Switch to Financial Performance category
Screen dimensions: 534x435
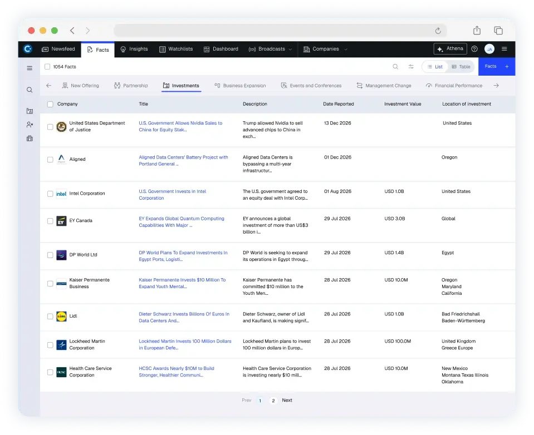point(454,86)
